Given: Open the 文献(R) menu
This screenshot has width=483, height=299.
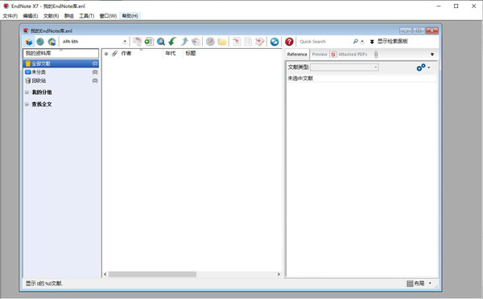Looking at the screenshot, I should click(x=52, y=16).
